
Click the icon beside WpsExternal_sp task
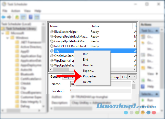pyautogui.click(x=52, y=60)
